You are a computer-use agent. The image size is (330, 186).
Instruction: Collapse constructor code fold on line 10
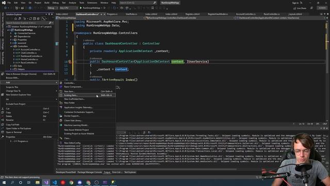[x=75, y=62]
